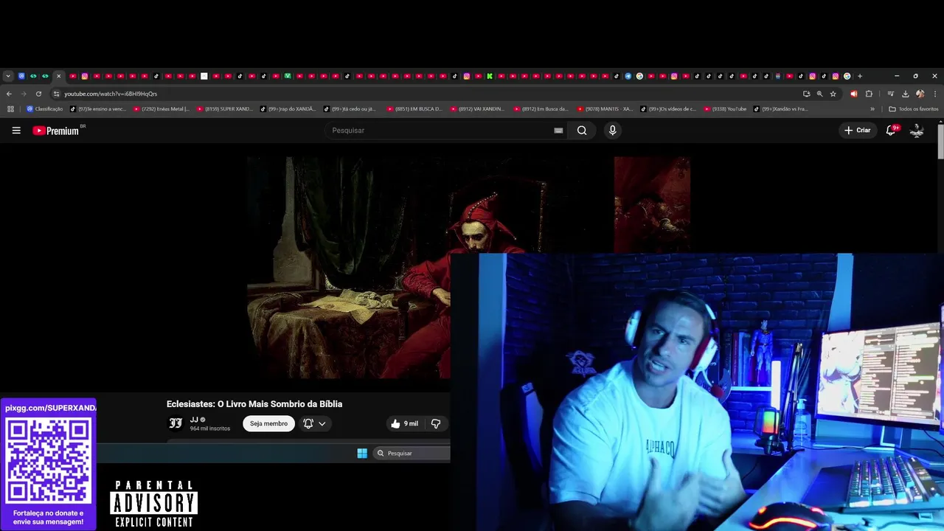Image resolution: width=944 pixels, height=531 pixels.
Task: Close the active YouTube tab
Action: point(58,76)
